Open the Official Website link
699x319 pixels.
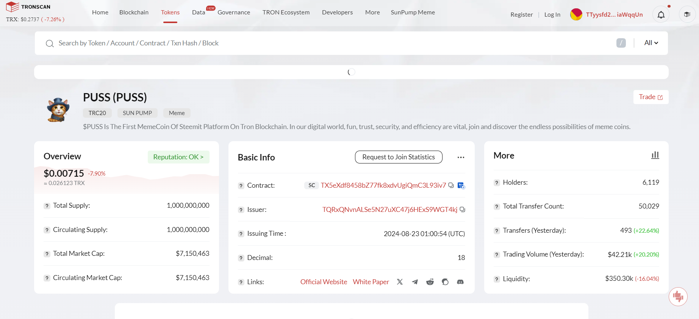tap(324, 282)
